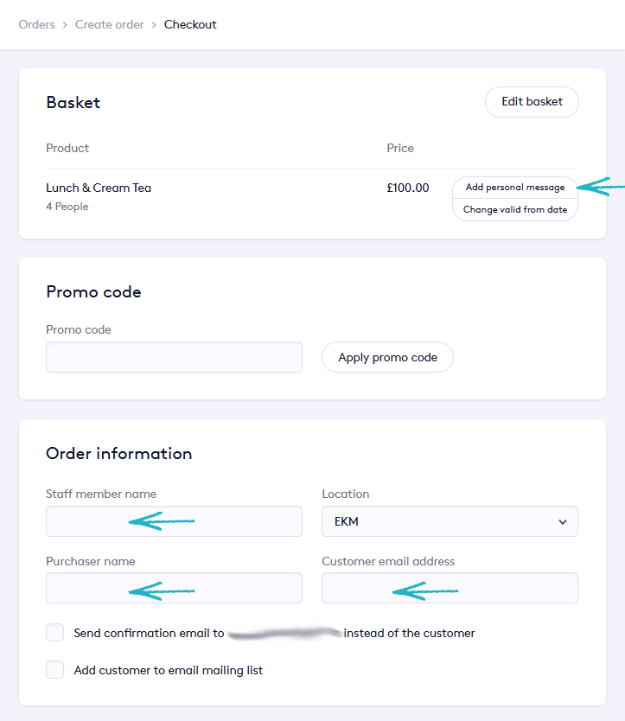The image size is (625, 721).
Task: Click the Order information heading
Action: click(119, 454)
